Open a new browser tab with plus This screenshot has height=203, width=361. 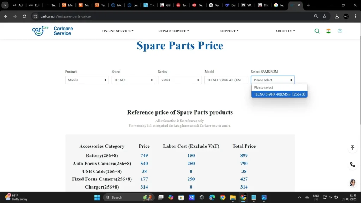[x=308, y=5]
